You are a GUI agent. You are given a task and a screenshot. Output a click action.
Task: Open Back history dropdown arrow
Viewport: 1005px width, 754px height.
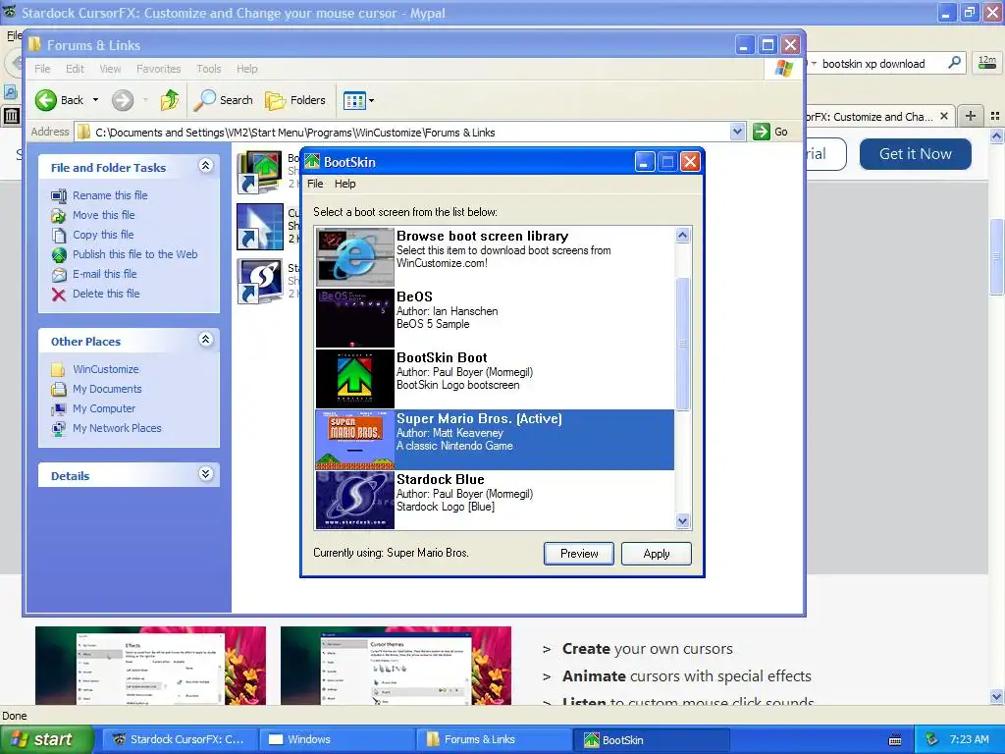click(95, 100)
